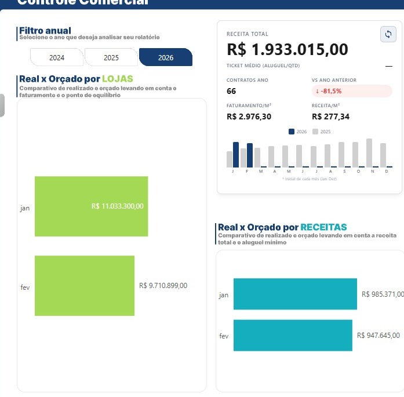Image resolution: width=404 pixels, height=397 pixels.
Task: Click the jan green bar in LOJAS chart
Action: pyautogui.click(x=92, y=206)
